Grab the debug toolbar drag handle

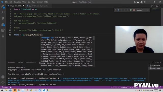[116, 10]
